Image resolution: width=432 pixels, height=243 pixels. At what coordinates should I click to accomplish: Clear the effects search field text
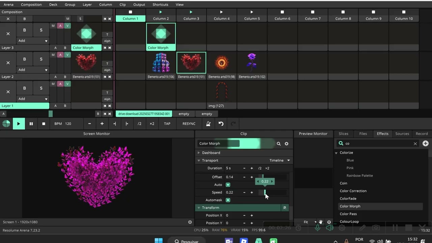pos(415,144)
